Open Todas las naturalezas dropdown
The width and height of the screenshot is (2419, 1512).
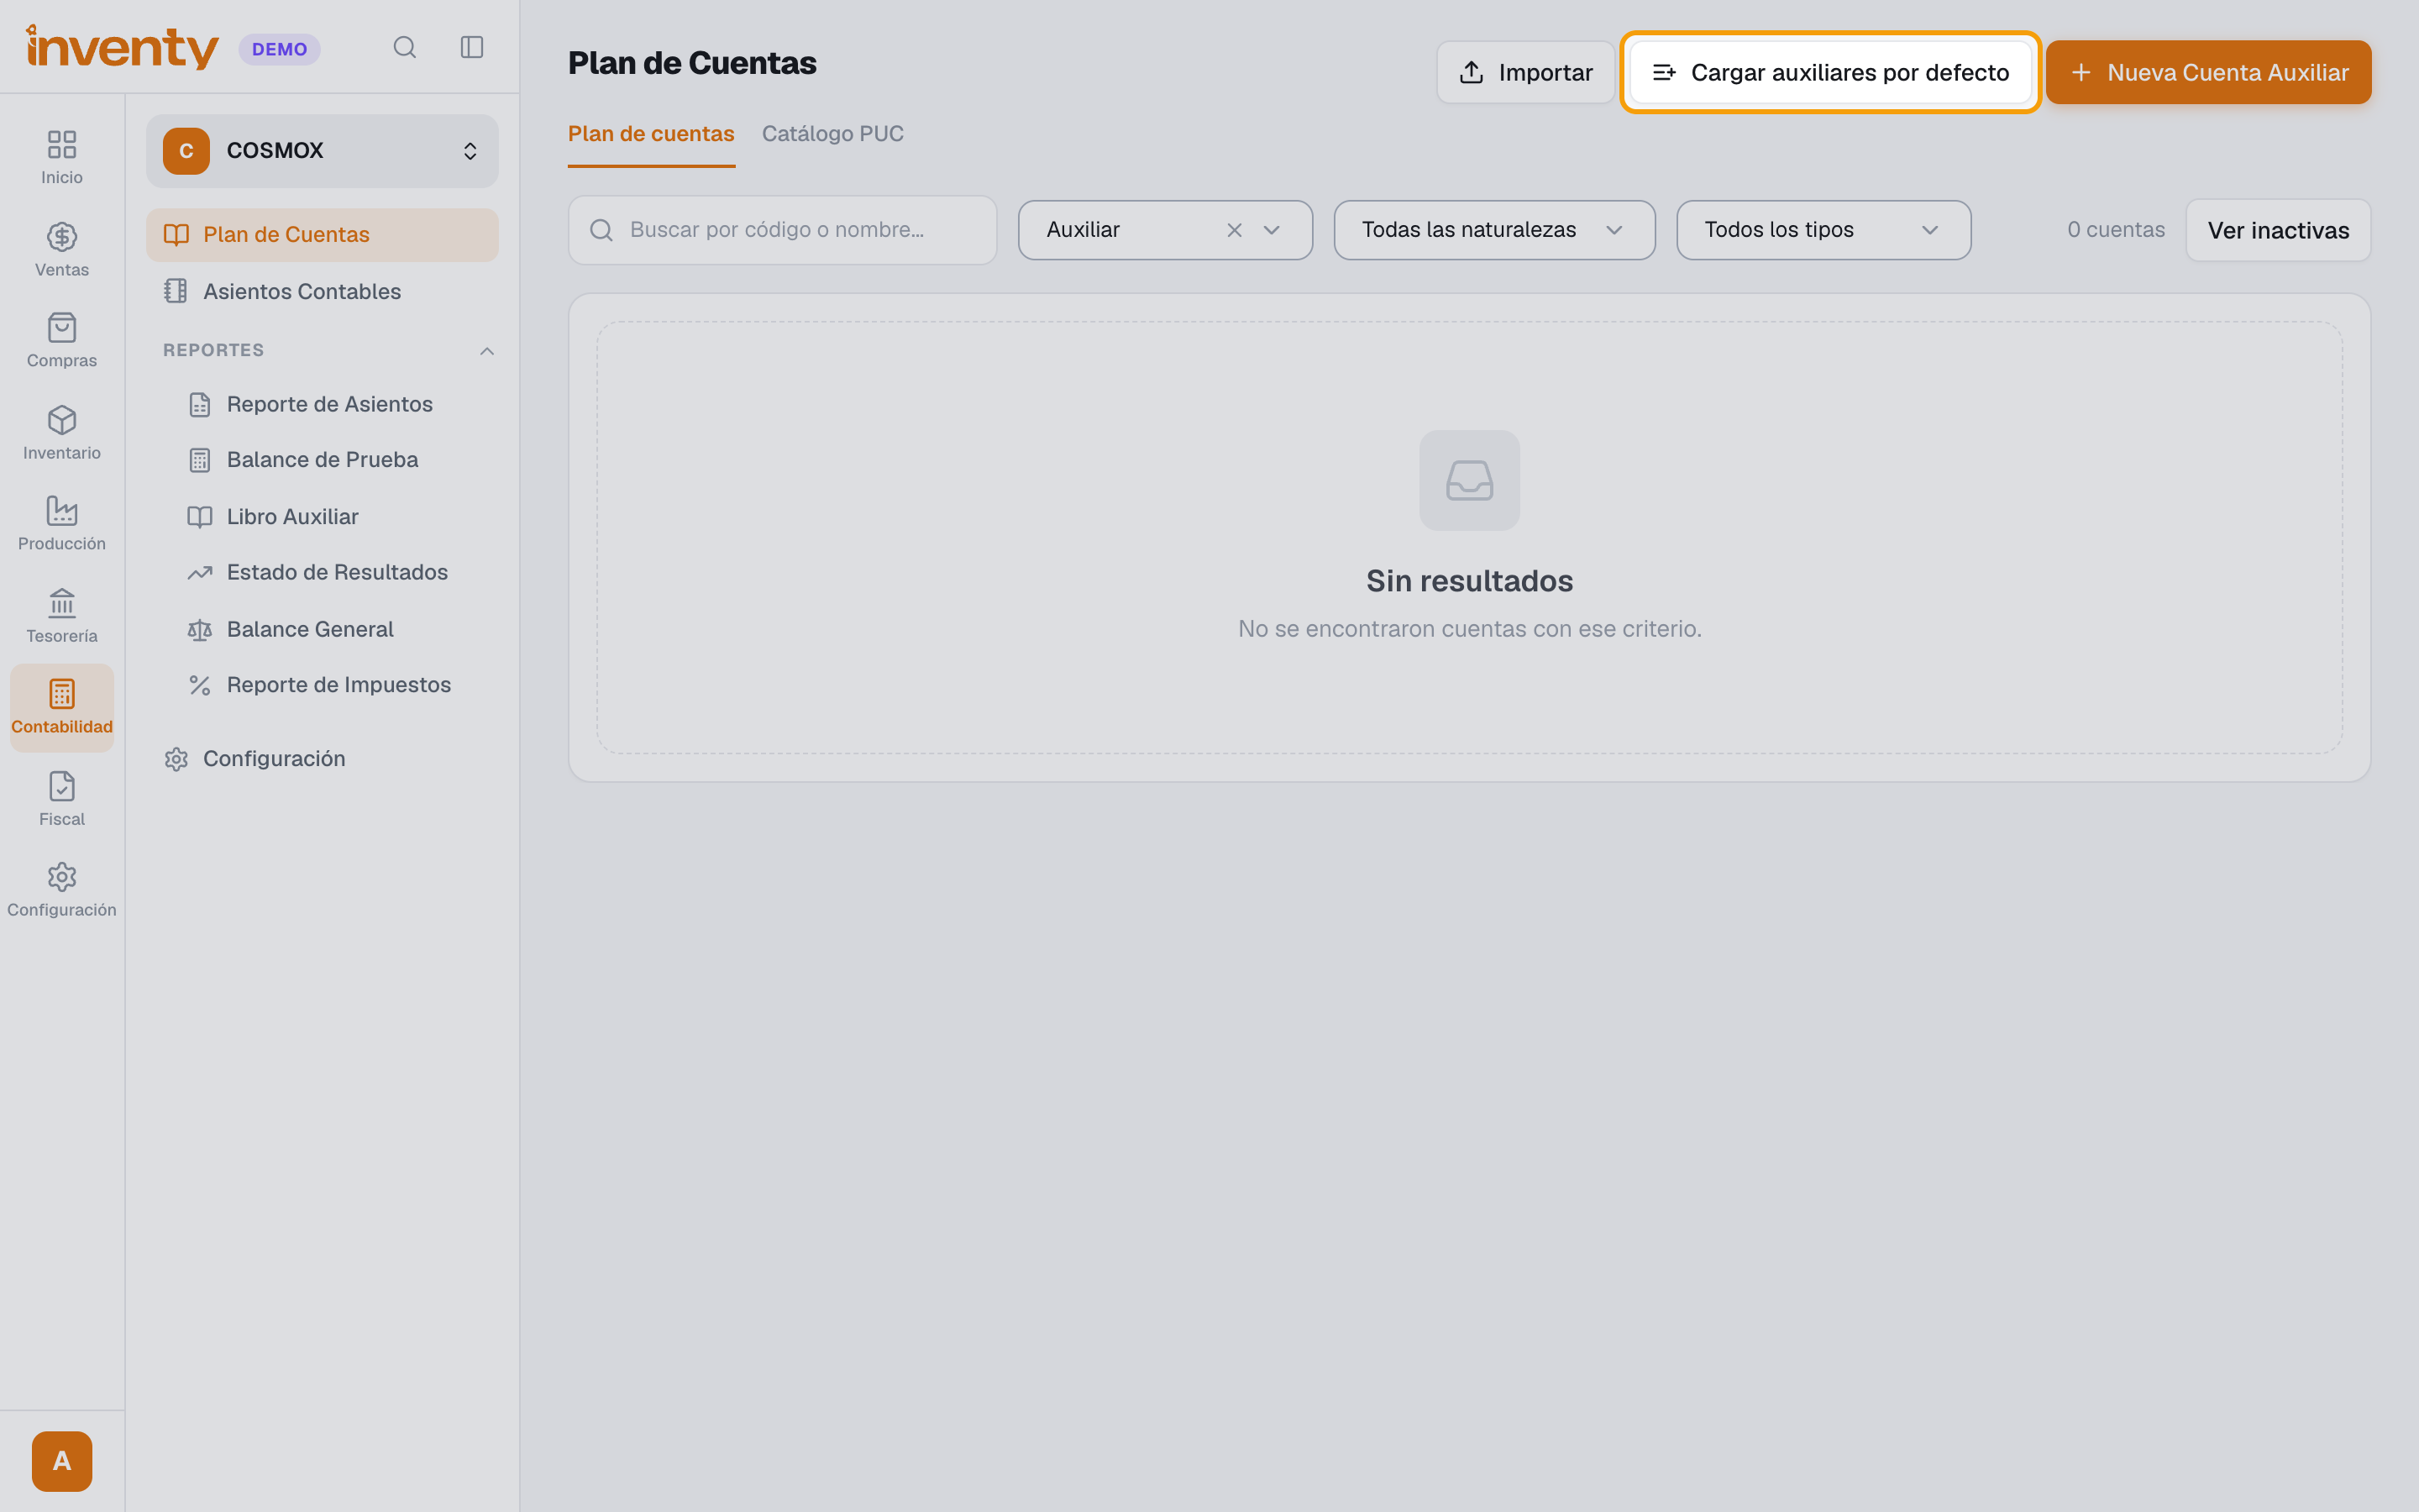click(1493, 230)
